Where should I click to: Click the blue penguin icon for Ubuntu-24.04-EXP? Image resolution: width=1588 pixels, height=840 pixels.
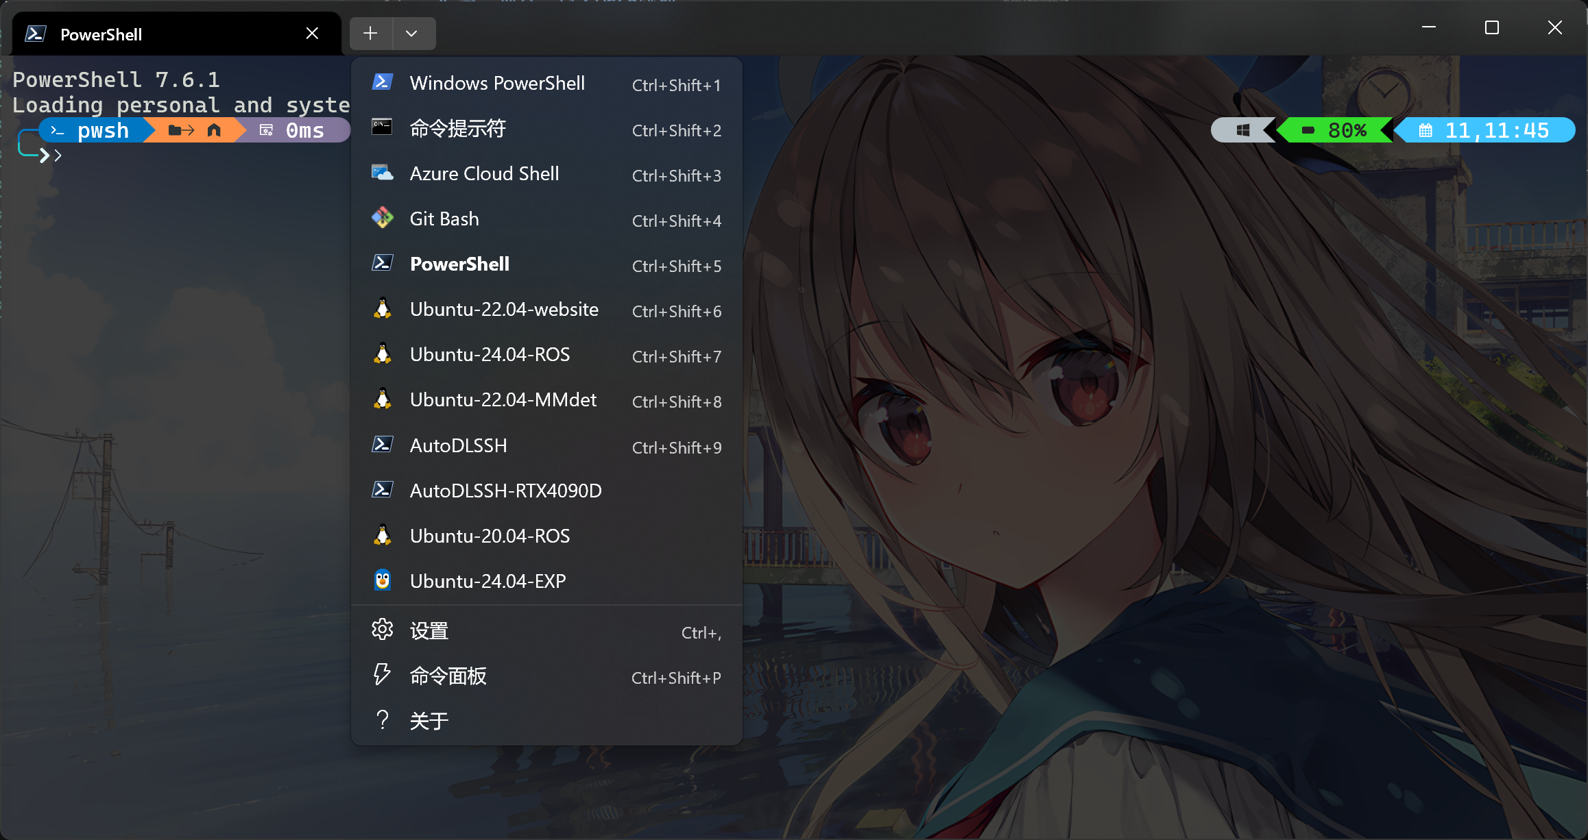coord(383,580)
